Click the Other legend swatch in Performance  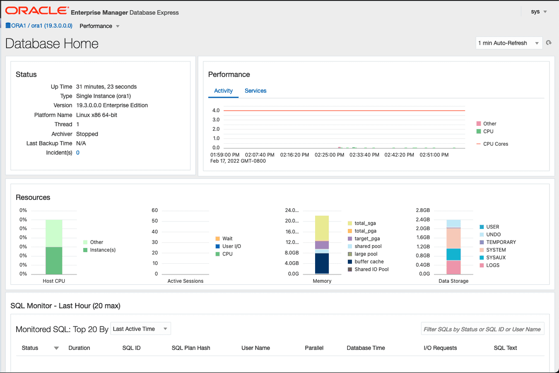(x=479, y=124)
